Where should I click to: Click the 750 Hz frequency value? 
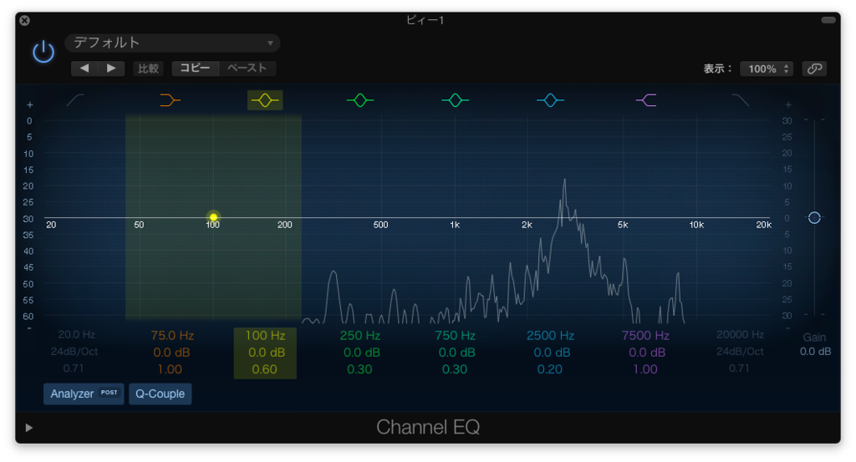point(455,336)
